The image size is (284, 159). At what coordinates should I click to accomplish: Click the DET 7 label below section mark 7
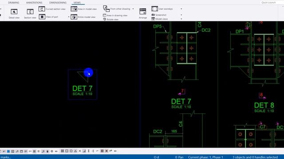(181, 102)
